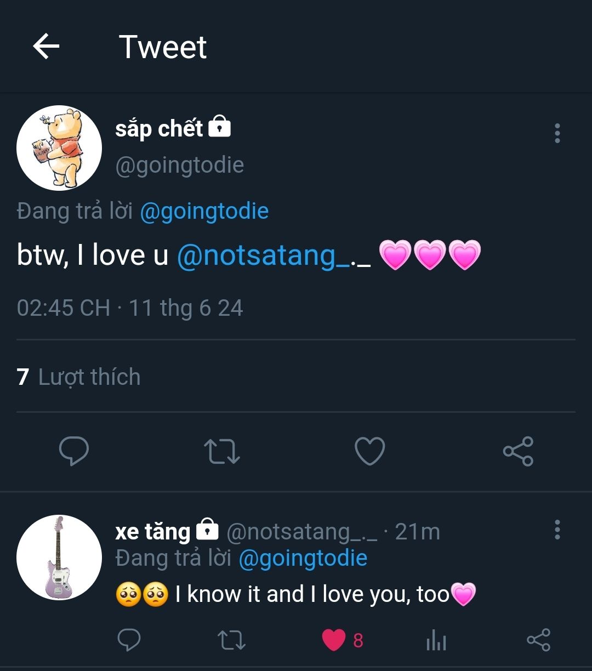Open more options for sắp chết tweet
The image size is (592, 671).
[557, 133]
